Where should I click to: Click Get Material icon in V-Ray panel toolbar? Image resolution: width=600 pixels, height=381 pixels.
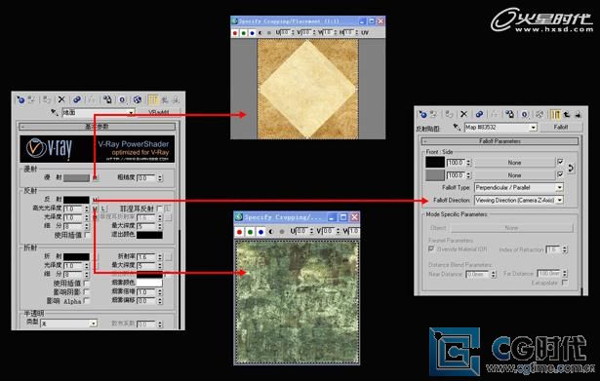click(20, 99)
